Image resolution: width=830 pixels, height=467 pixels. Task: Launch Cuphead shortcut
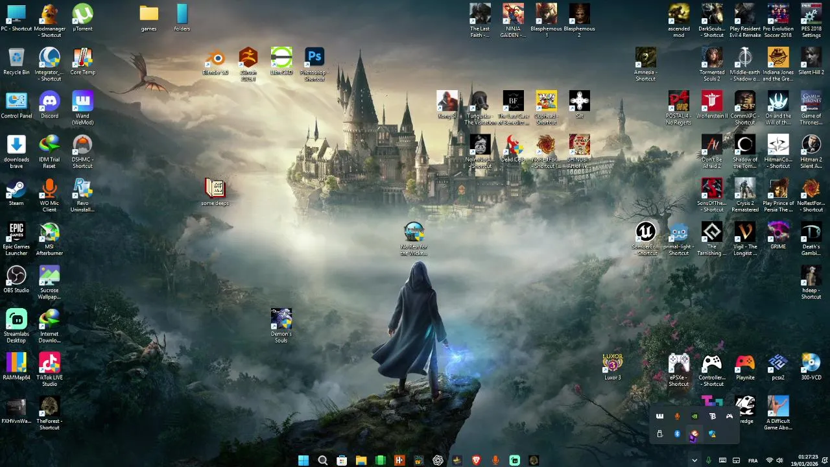tap(546, 108)
